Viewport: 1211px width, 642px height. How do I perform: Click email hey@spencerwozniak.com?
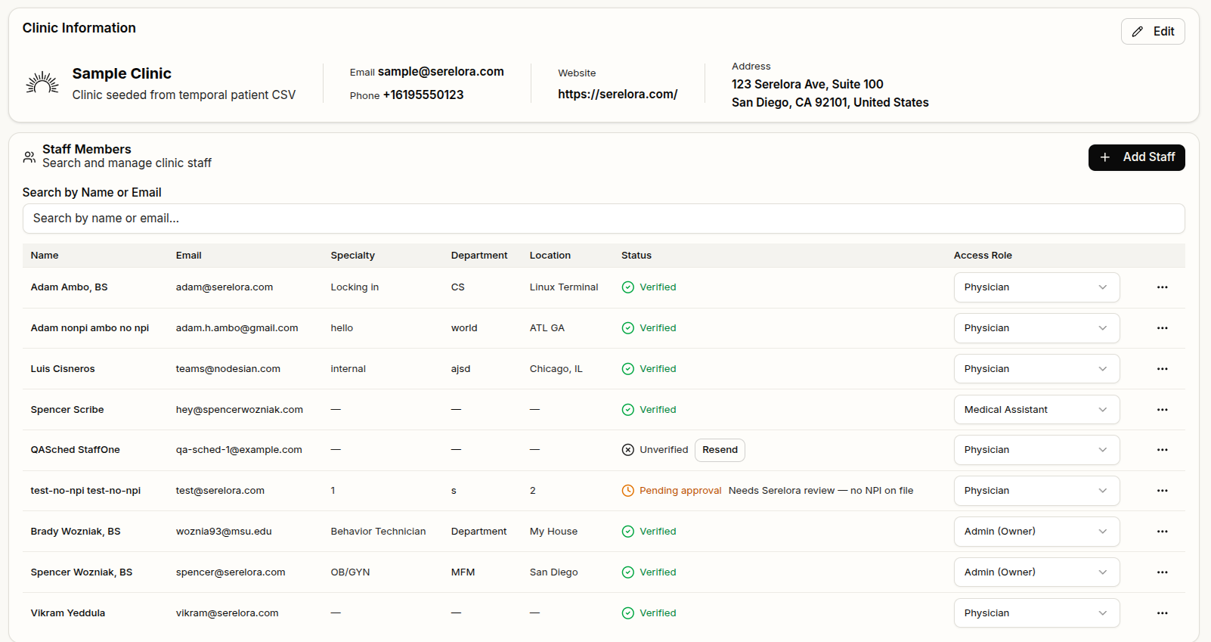point(240,410)
